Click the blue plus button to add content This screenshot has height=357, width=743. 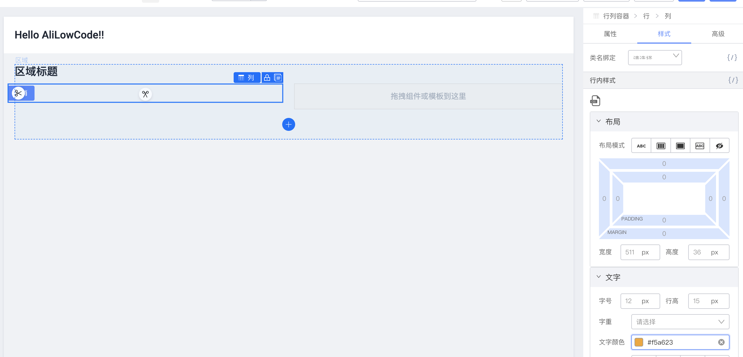(x=288, y=124)
